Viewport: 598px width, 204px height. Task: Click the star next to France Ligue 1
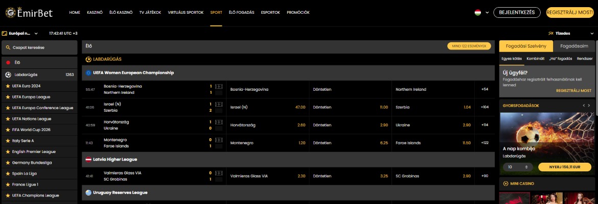click(x=8, y=185)
